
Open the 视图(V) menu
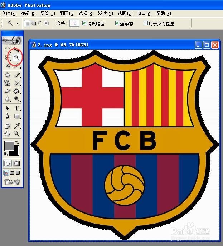[x=125, y=14]
